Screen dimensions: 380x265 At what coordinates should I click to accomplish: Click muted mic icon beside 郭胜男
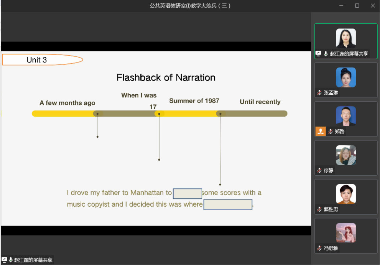[319, 209]
